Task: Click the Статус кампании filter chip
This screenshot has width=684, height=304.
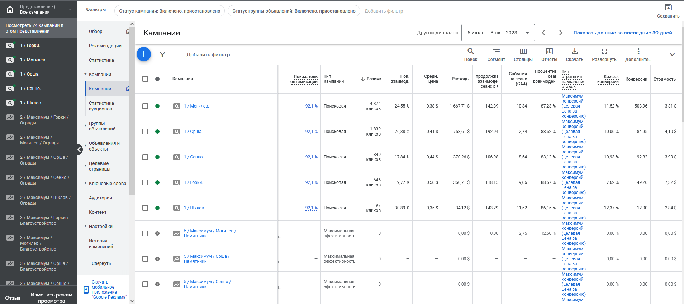Action: (x=170, y=11)
